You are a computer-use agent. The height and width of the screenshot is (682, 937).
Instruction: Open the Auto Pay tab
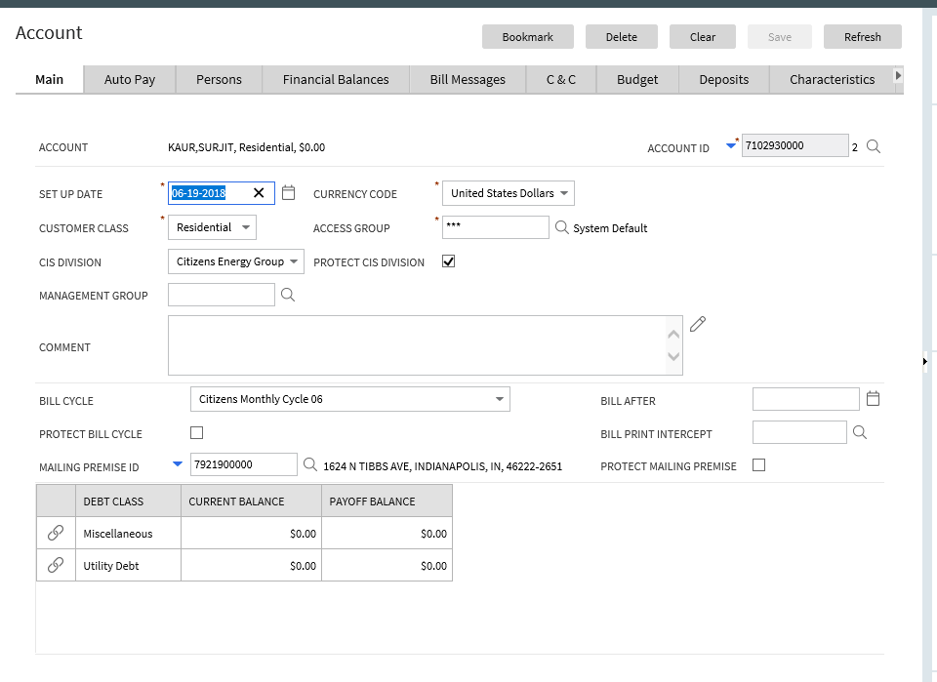coord(130,80)
